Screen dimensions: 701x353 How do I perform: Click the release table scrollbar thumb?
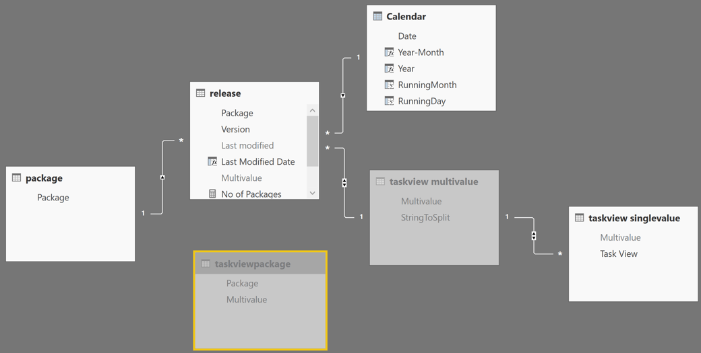(x=312, y=141)
